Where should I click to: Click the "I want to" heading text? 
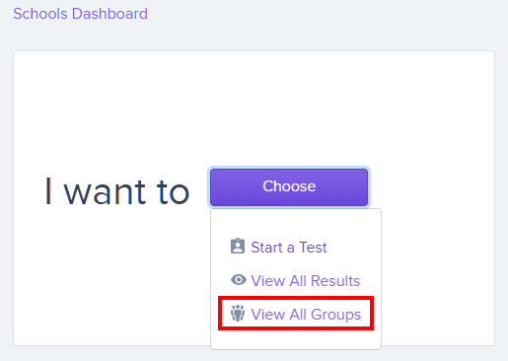click(x=117, y=191)
